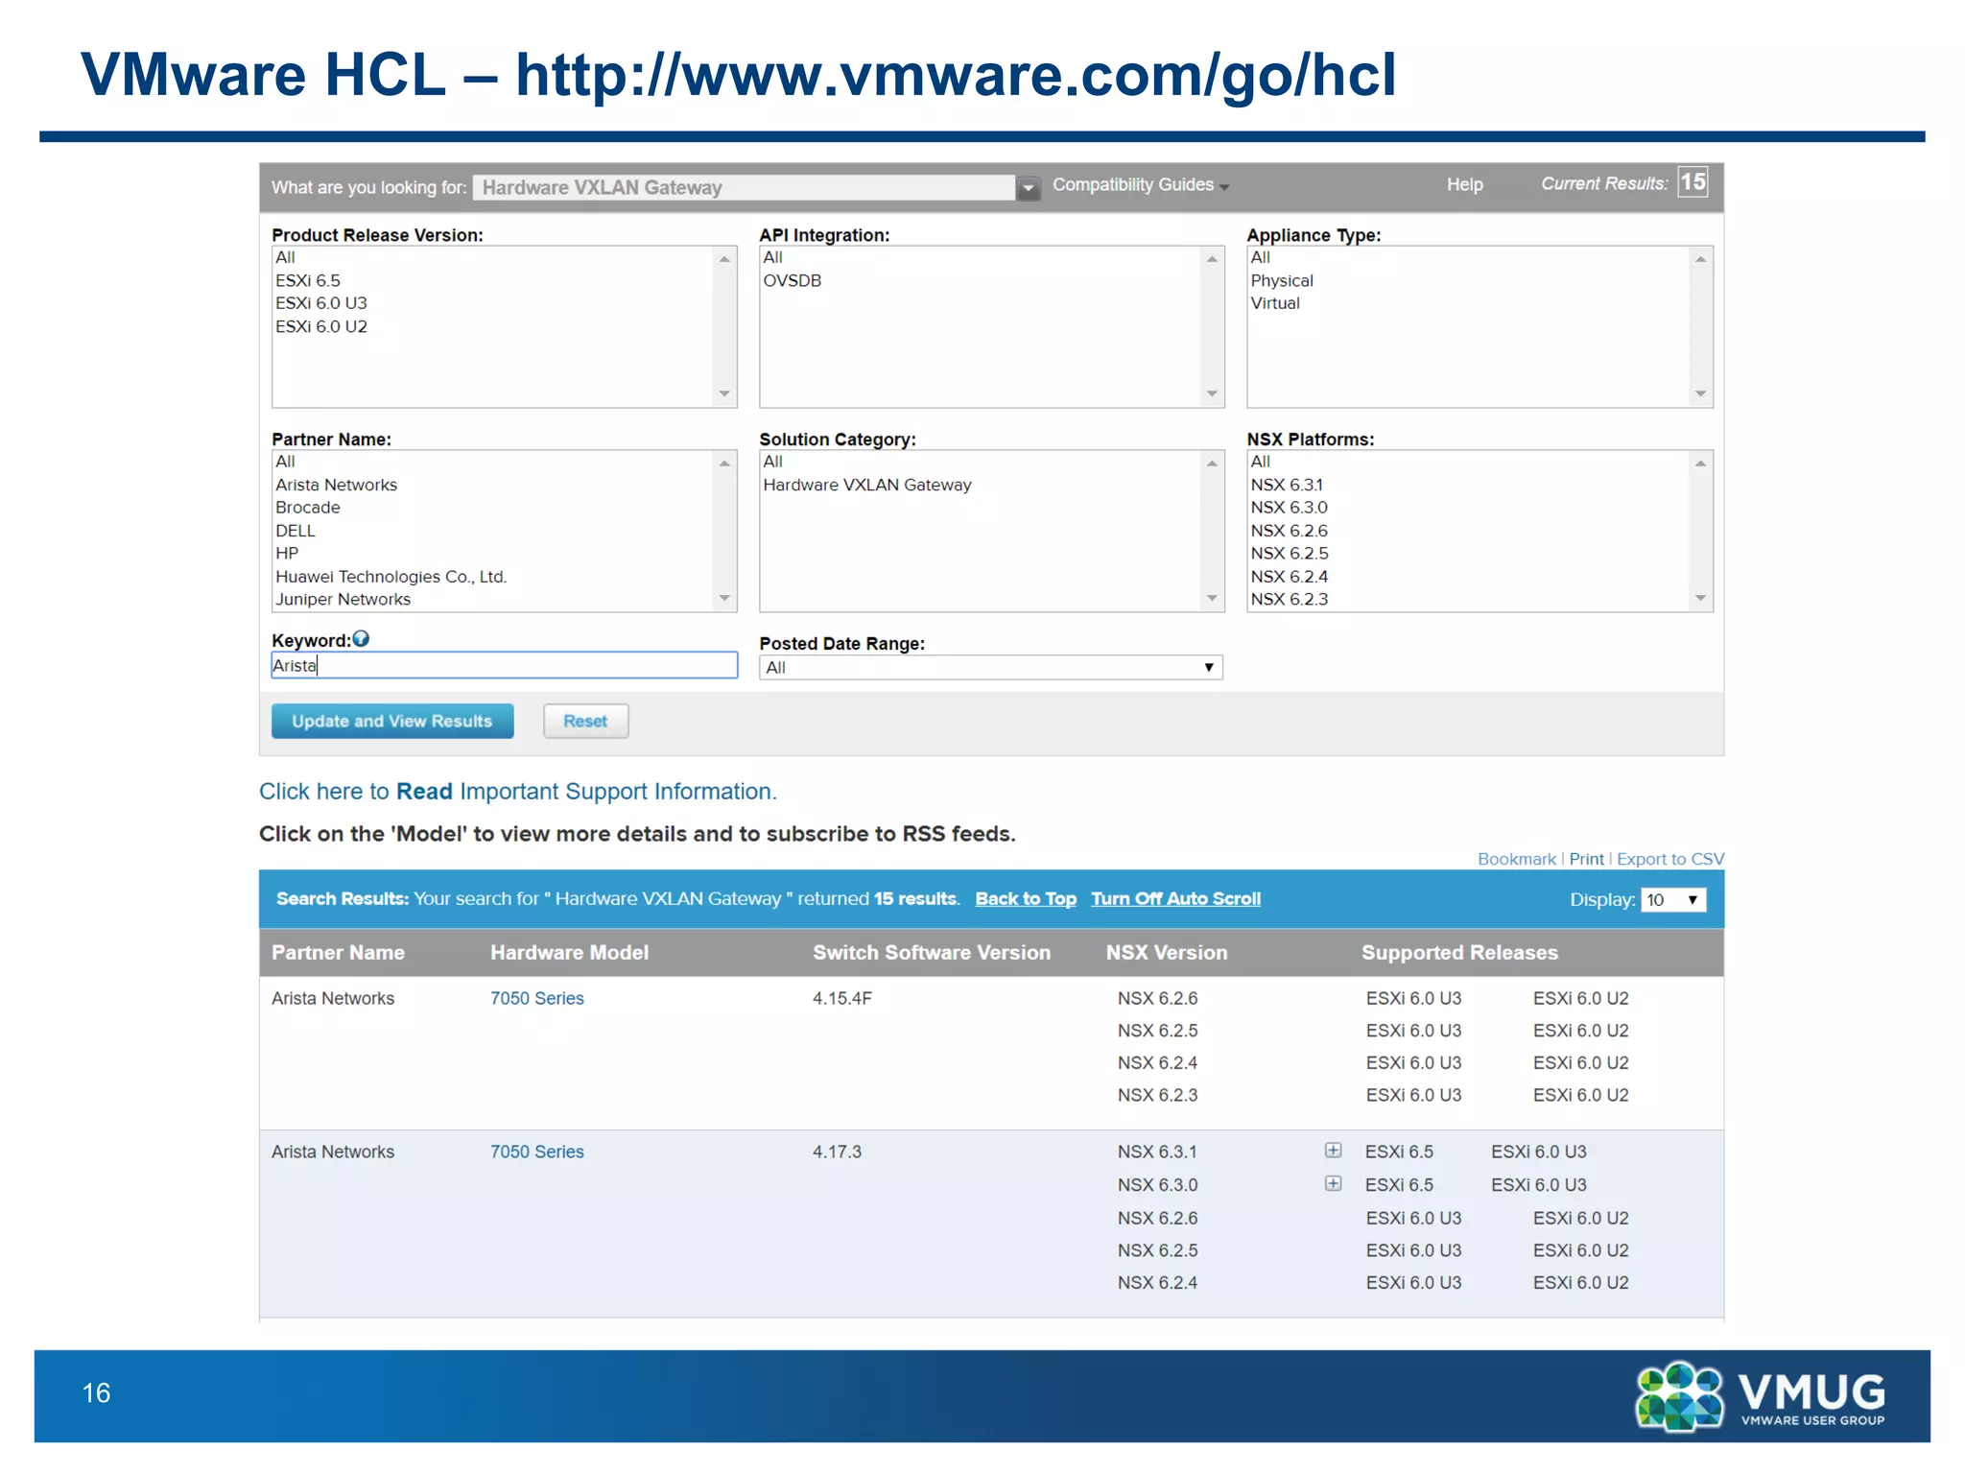Open 7050 Series model for version 4.15.4F
The width and height of the screenshot is (1965, 1474).
coord(537,999)
